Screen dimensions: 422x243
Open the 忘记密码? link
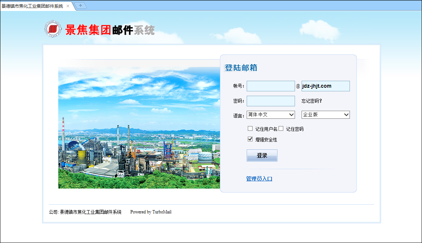coord(311,101)
